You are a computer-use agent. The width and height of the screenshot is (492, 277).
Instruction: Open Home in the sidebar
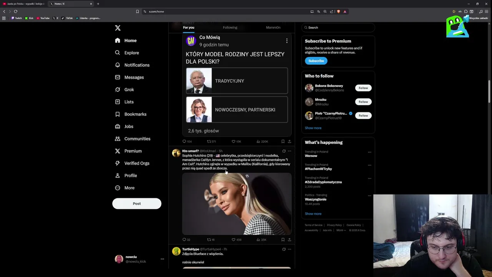tap(126, 40)
